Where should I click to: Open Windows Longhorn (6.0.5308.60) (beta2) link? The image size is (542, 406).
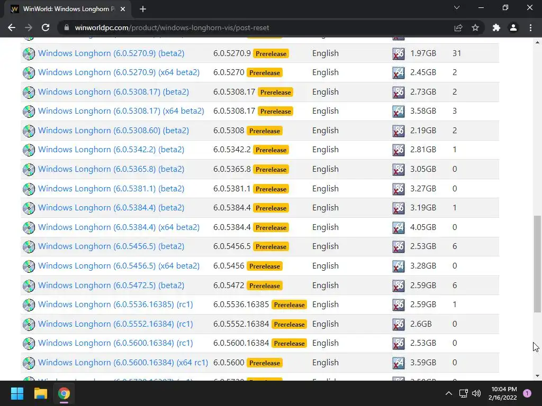tap(113, 131)
